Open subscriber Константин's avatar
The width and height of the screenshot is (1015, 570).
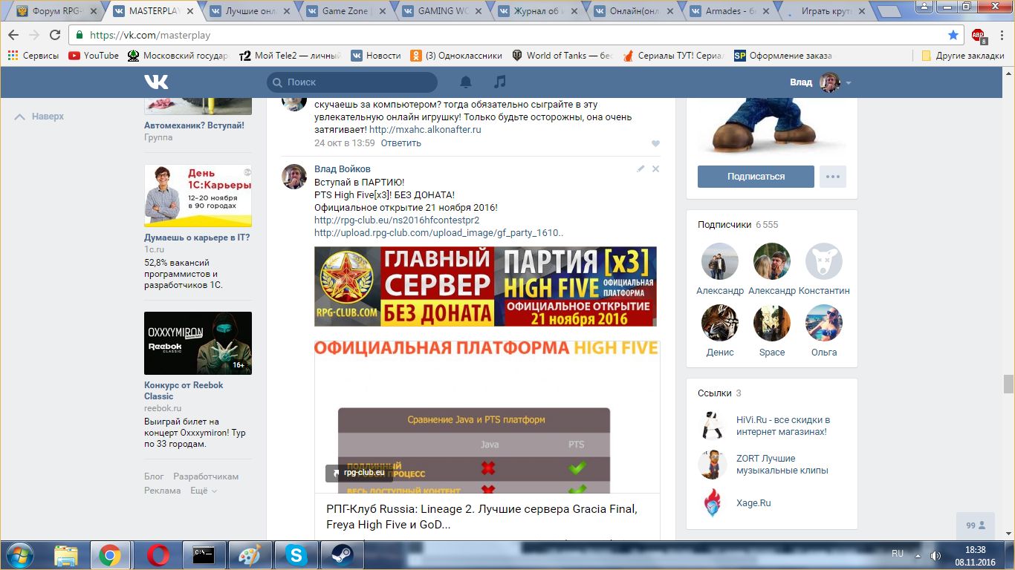coord(824,261)
